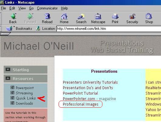This screenshot has width=161, height=122.
Task: Collapse the personal toolbar handle tab
Action: [5, 34]
